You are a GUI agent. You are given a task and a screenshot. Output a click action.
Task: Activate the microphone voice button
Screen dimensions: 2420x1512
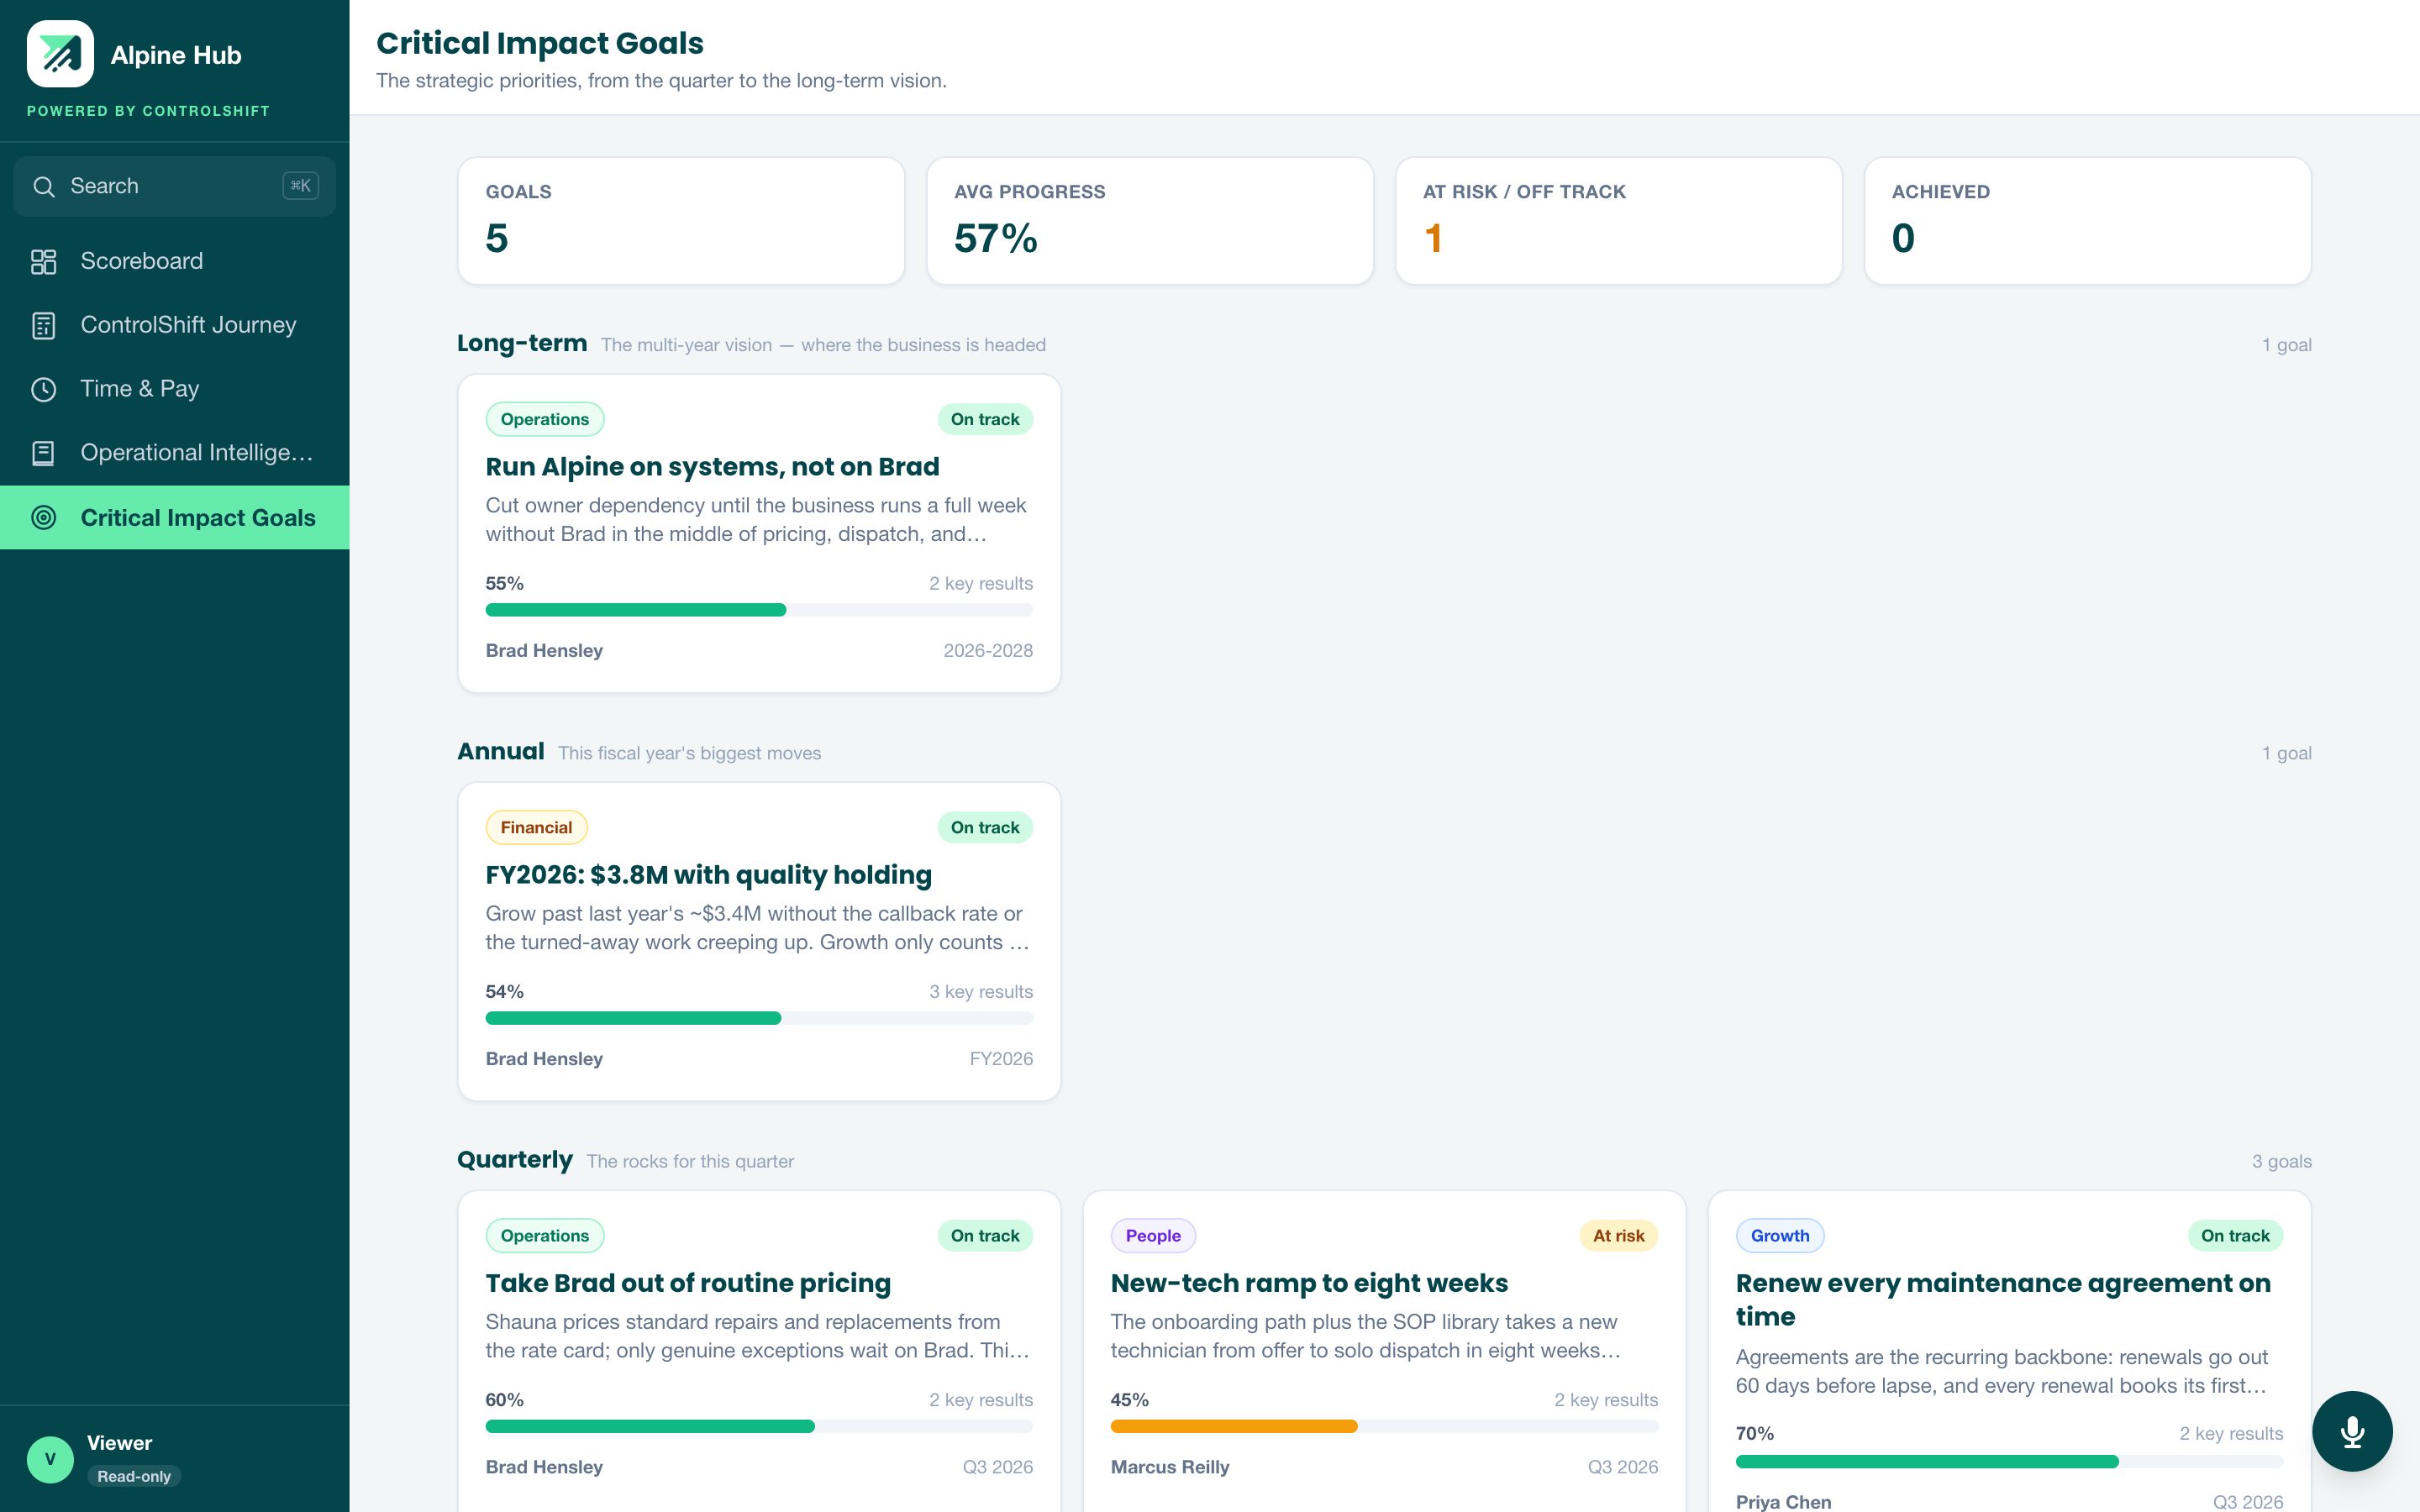(2352, 1431)
